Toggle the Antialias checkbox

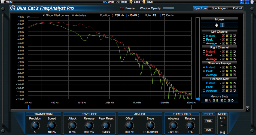coord(73,15)
